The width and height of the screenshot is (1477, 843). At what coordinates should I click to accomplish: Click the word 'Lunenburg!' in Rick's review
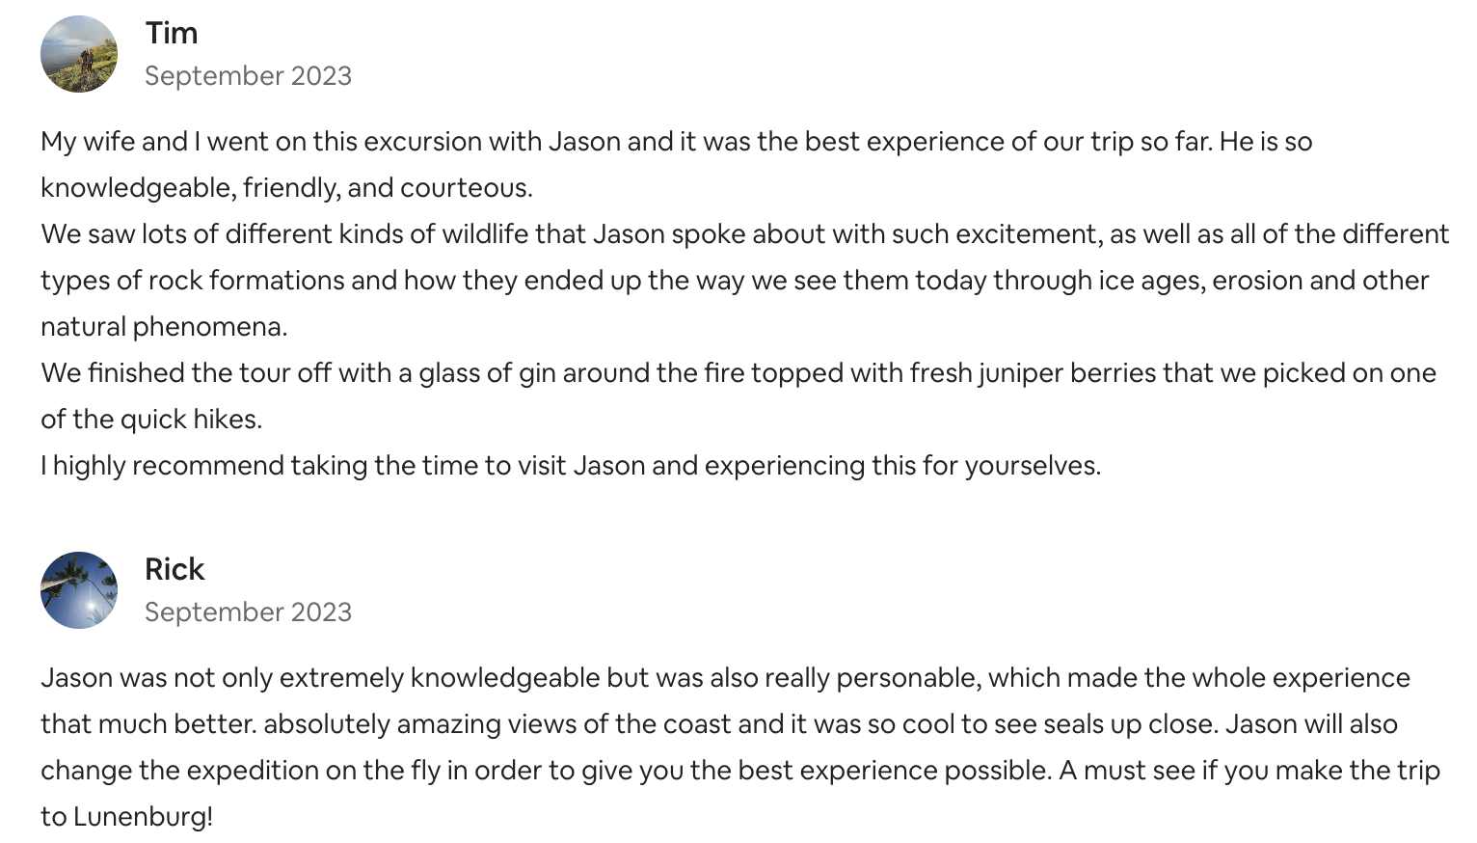[143, 817]
